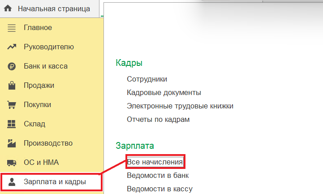Open the Банк и касса section

click(46, 66)
